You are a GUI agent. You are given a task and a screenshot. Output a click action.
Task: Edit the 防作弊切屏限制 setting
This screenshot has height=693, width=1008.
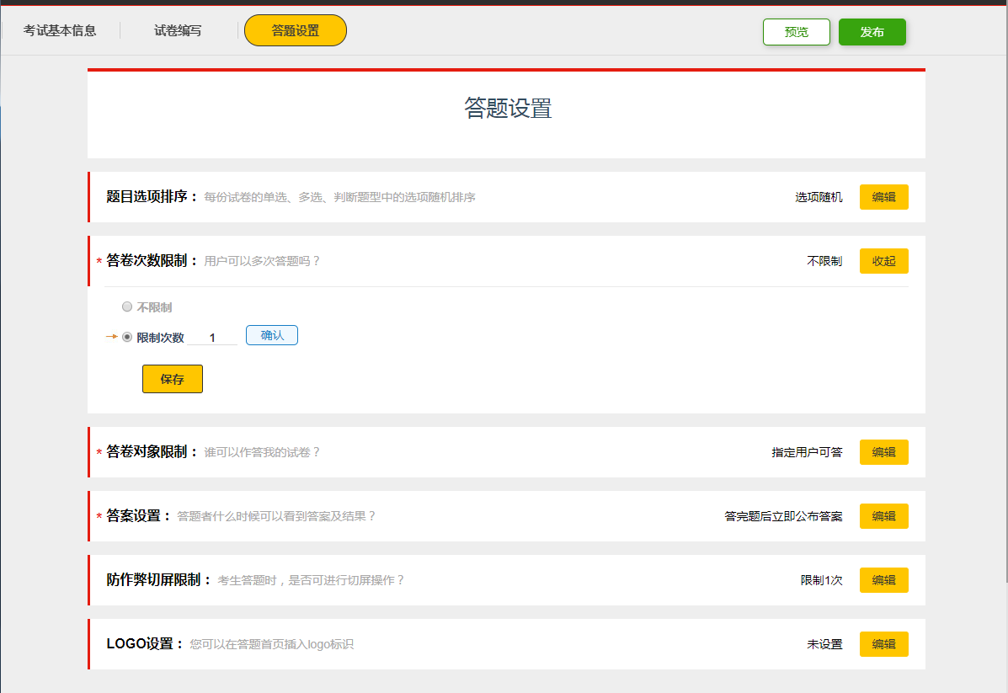883,580
